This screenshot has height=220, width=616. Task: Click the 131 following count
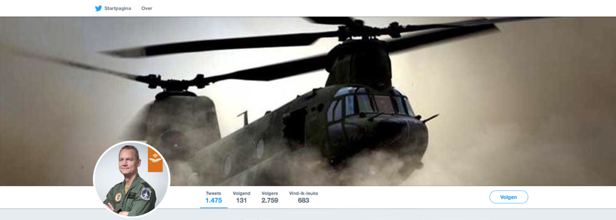click(241, 200)
